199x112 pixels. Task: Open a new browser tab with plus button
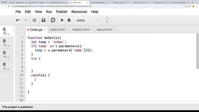pyautogui.click(x=192, y=2)
